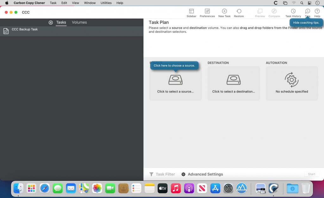
Task: Show Tips via the lightbulb toolbar icon
Action: (x=308, y=12)
